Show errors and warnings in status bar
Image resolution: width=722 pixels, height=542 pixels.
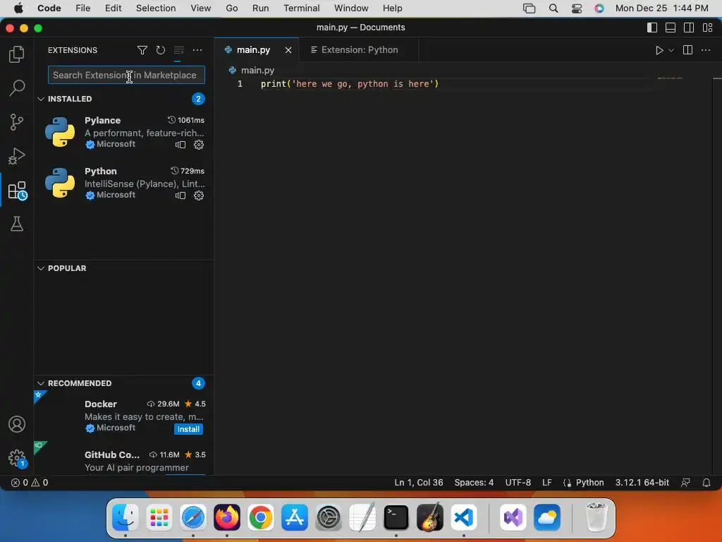coord(30,483)
